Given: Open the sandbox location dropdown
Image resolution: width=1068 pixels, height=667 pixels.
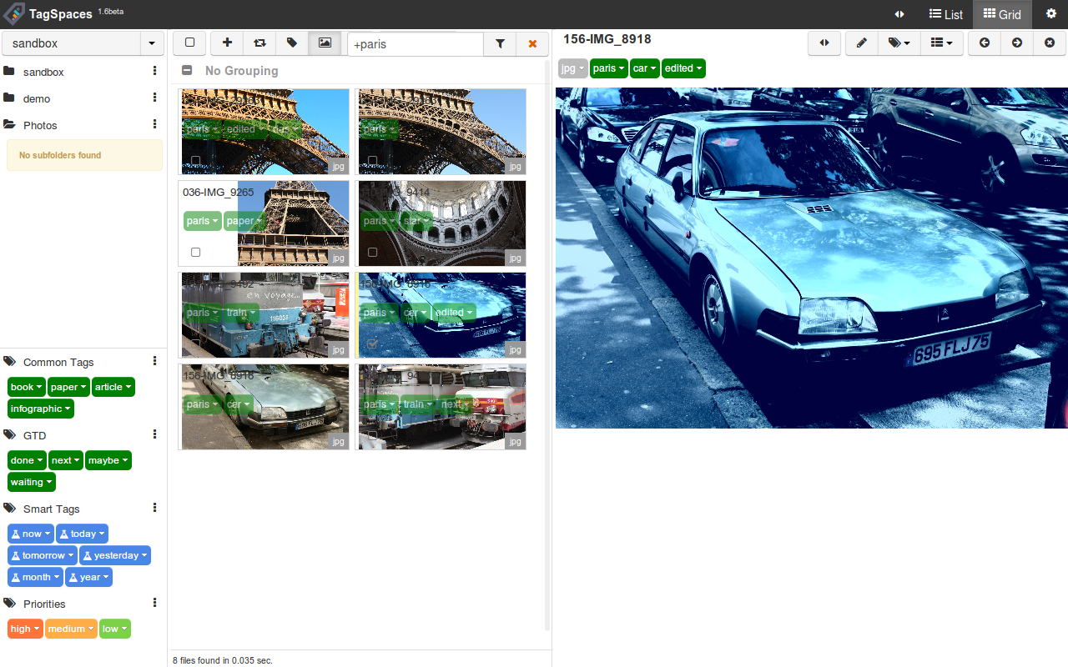Looking at the screenshot, I should tap(151, 43).
